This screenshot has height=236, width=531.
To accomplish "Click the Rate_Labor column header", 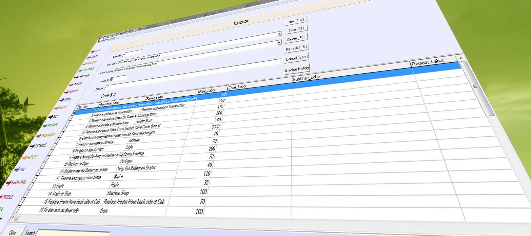I will click(207, 91).
